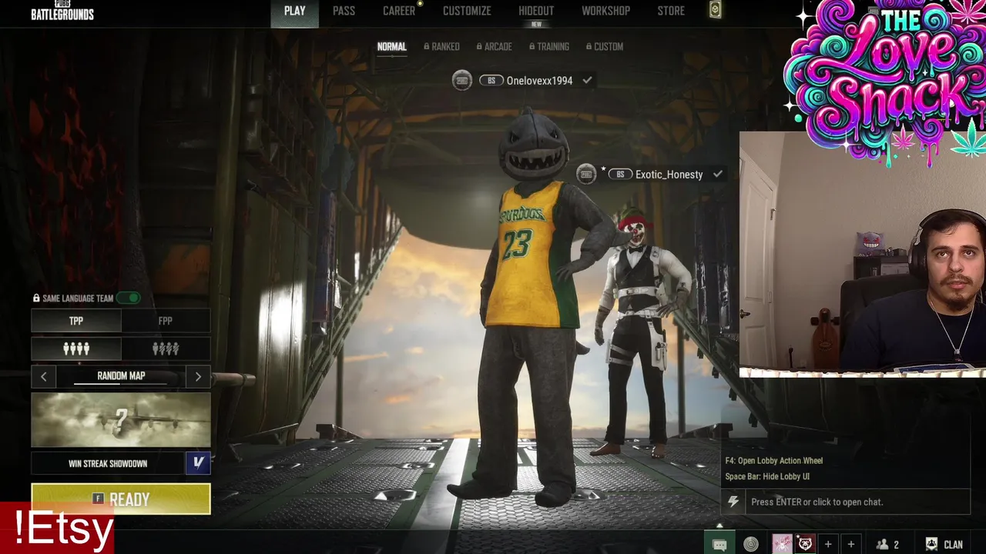
Task: Click the RANDOM MAP label
Action: tap(121, 376)
